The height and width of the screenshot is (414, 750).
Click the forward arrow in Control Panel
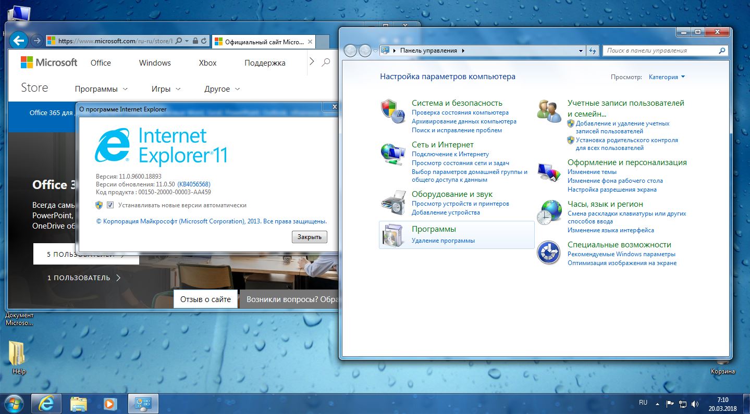tap(365, 51)
